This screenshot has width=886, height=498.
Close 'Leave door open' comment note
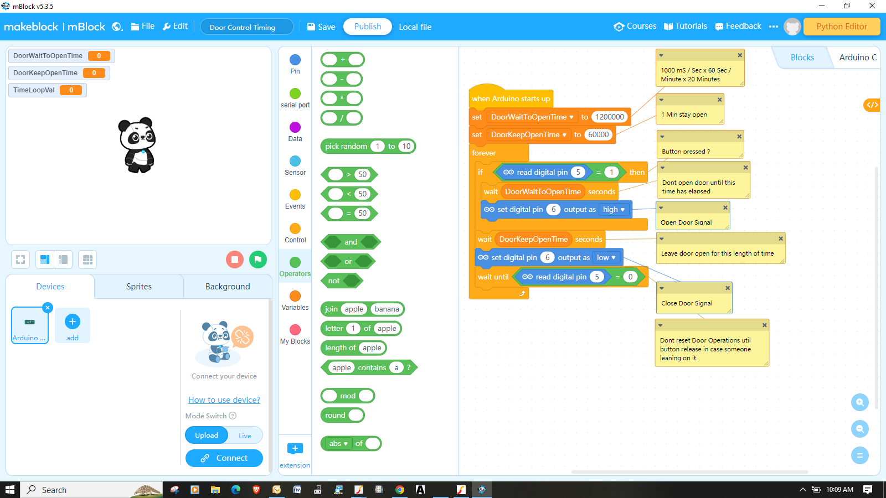tap(781, 238)
